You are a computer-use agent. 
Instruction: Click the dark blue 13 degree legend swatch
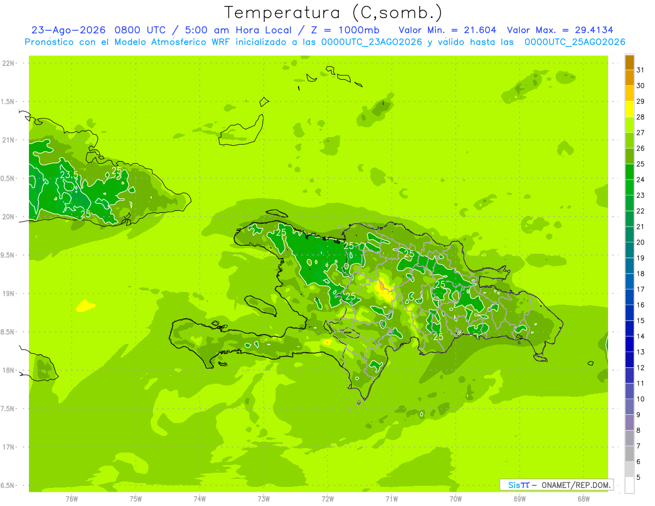(629, 344)
